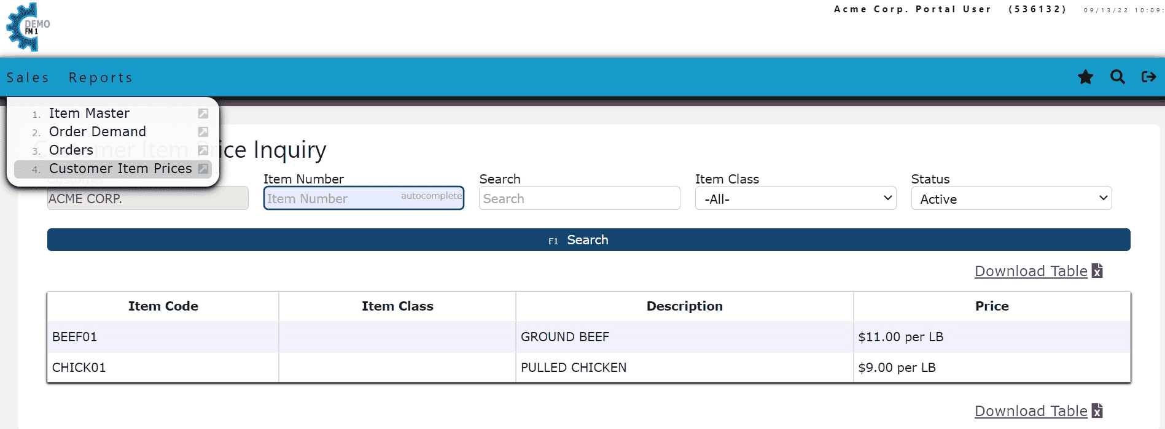Image resolution: width=1165 pixels, height=429 pixels.
Task: Open Customer Item Prices new window icon
Action: point(203,169)
